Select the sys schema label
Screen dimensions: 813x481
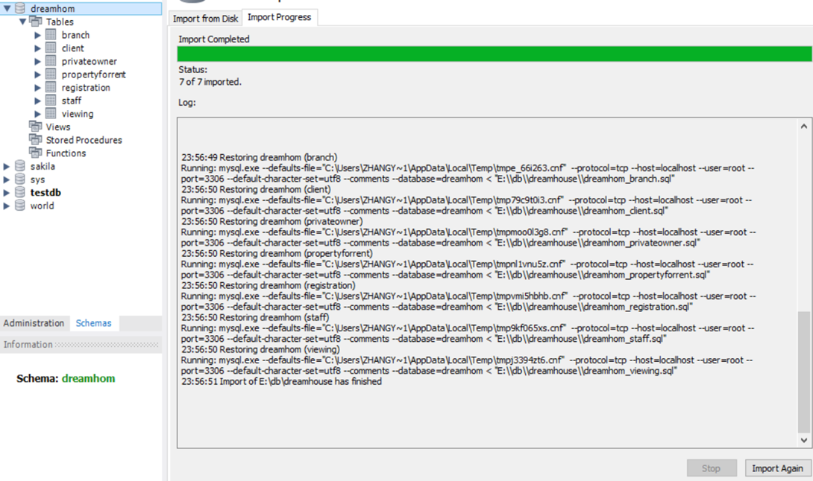pyautogui.click(x=37, y=179)
